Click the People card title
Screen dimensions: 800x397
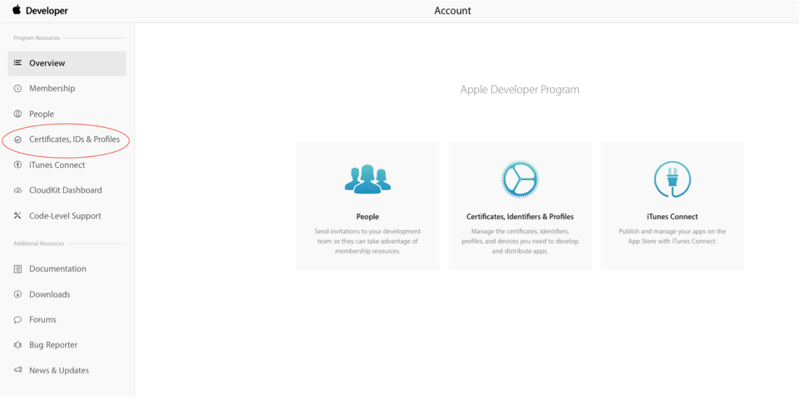tap(368, 217)
